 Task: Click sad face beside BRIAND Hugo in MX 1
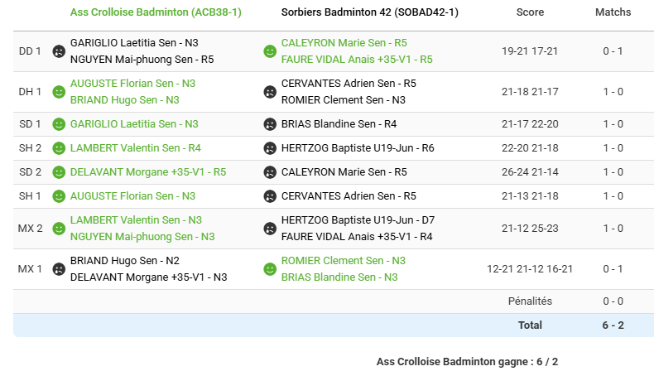click(x=59, y=269)
